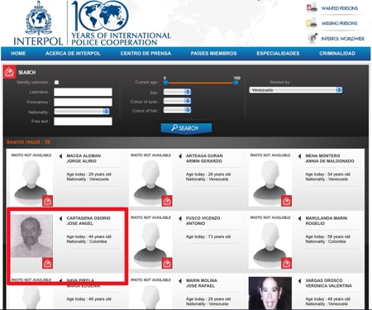Open ESPECIALIDADES menu
The height and width of the screenshot is (310, 372).
(x=278, y=54)
